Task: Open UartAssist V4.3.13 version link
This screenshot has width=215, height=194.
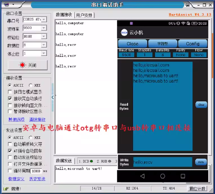Action: click(190, 15)
